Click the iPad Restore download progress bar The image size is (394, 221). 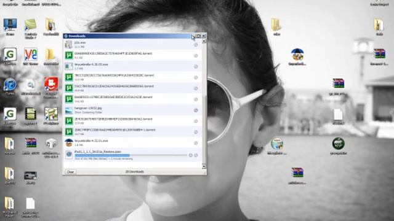click(x=131, y=155)
